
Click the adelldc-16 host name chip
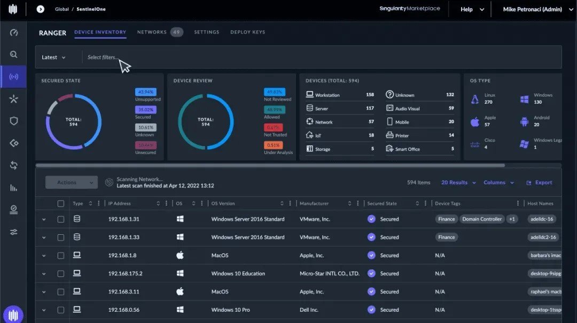542,219
